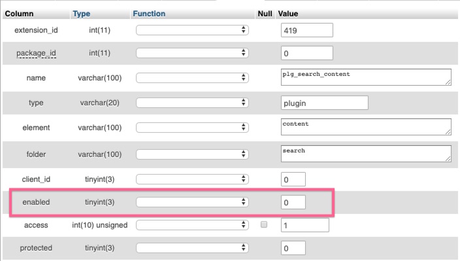This screenshot has width=460, height=261.
Task: Click the folder textarea containing search
Action: [x=366, y=154]
